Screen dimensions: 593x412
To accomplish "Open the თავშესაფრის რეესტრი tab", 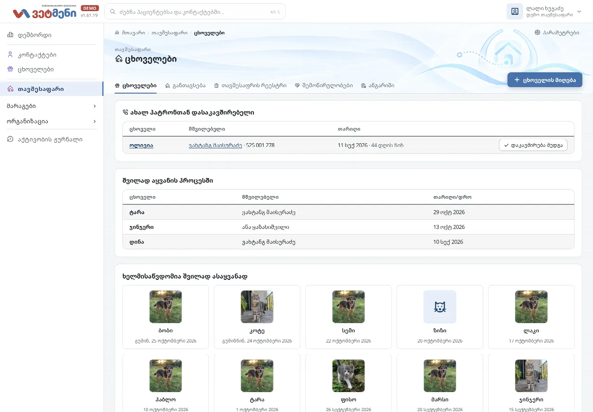I will click(x=250, y=86).
